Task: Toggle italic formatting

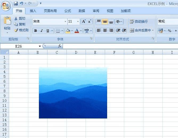Action: coord(42,31)
